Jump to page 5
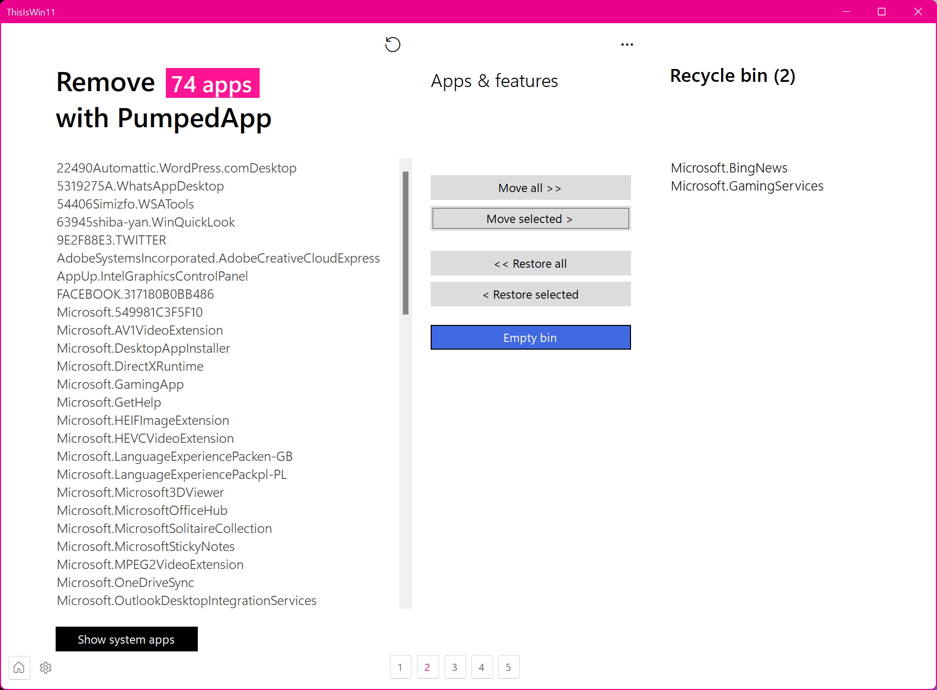This screenshot has width=937, height=690. pyautogui.click(x=508, y=667)
